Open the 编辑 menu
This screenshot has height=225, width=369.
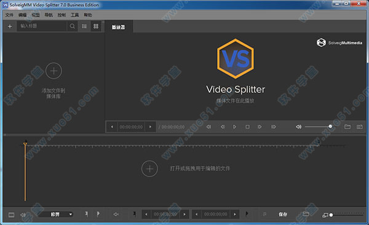(22, 15)
